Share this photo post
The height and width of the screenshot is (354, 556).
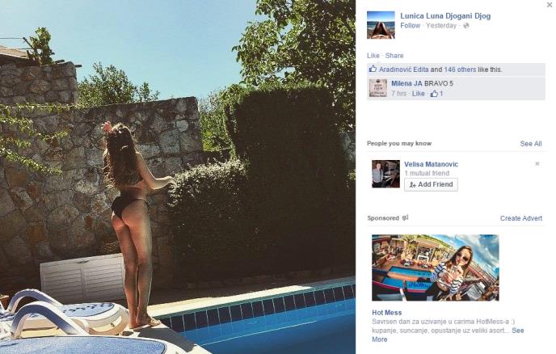tap(394, 56)
